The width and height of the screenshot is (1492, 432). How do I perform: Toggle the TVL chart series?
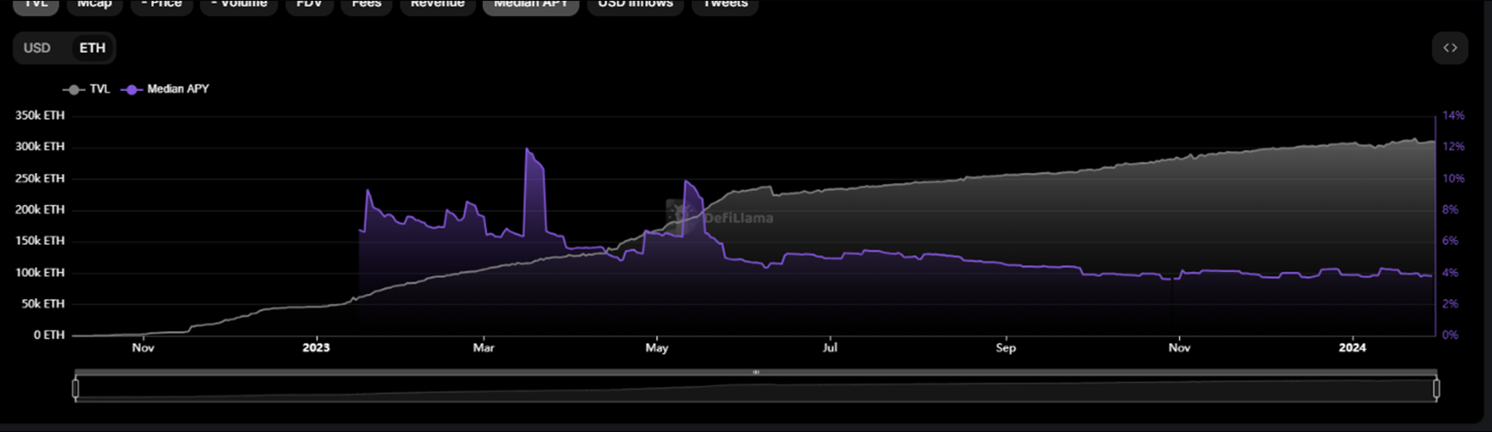point(36,5)
